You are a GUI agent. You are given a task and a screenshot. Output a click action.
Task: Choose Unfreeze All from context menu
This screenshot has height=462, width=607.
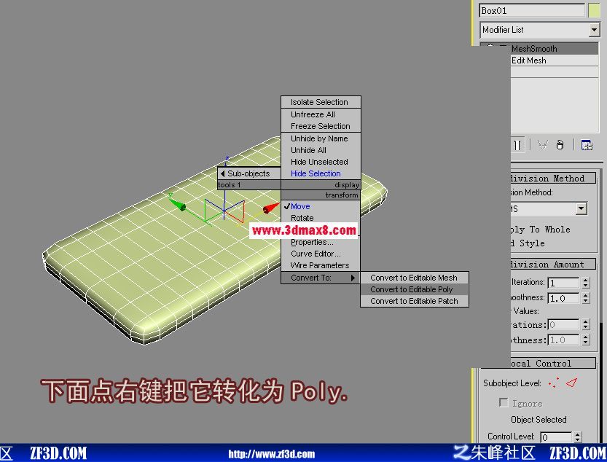coord(321,114)
